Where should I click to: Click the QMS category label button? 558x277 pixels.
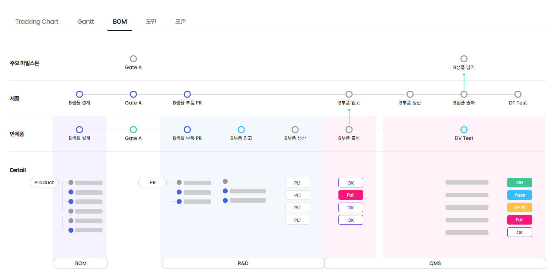pos(435,263)
